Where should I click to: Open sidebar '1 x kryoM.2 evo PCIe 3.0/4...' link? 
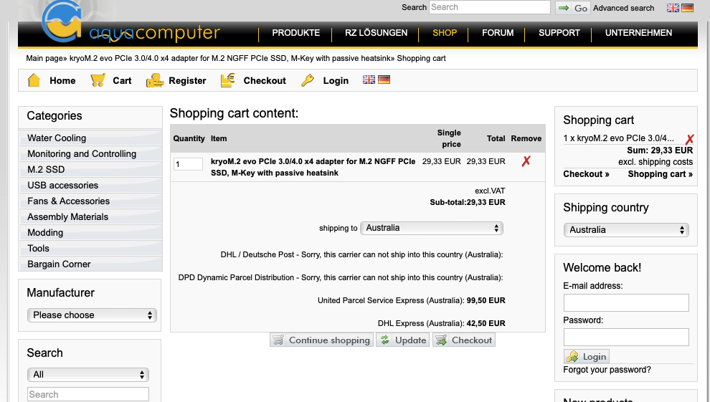coord(618,138)
